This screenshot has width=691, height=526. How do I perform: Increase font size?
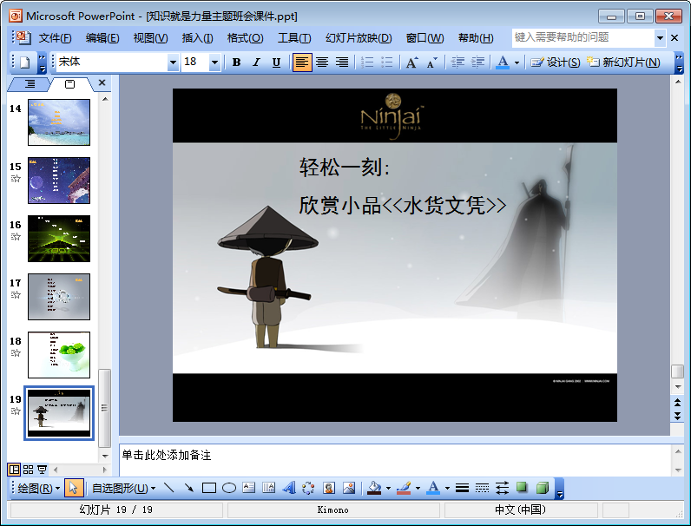(412, 62)
